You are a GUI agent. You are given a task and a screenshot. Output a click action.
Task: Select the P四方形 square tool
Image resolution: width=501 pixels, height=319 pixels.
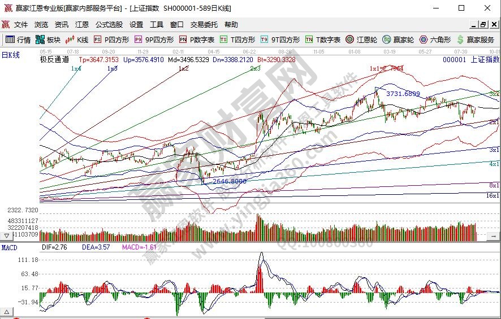111,40
